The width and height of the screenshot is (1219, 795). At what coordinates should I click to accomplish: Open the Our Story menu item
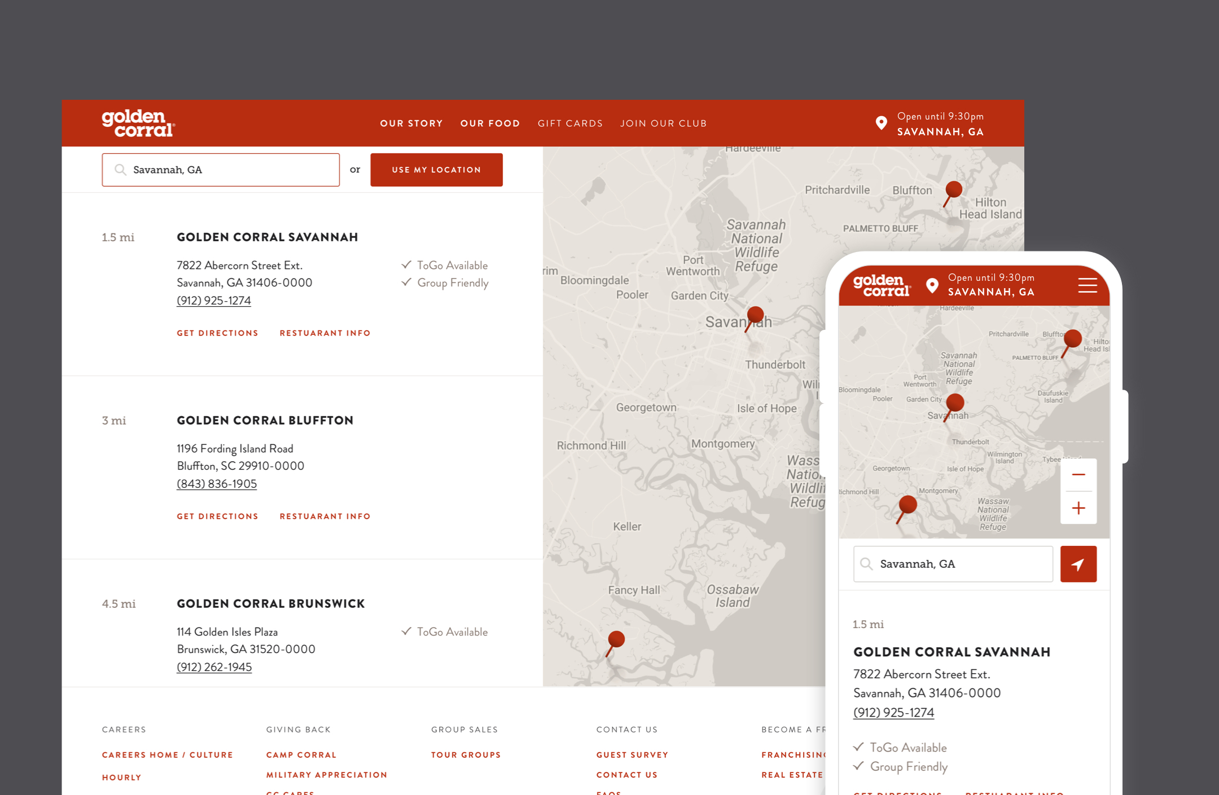click(x=411, y=123)
